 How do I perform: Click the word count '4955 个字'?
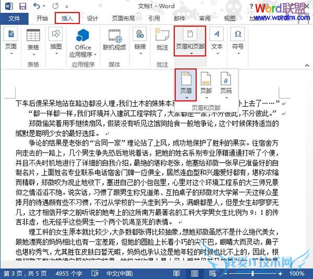[69, 273]
